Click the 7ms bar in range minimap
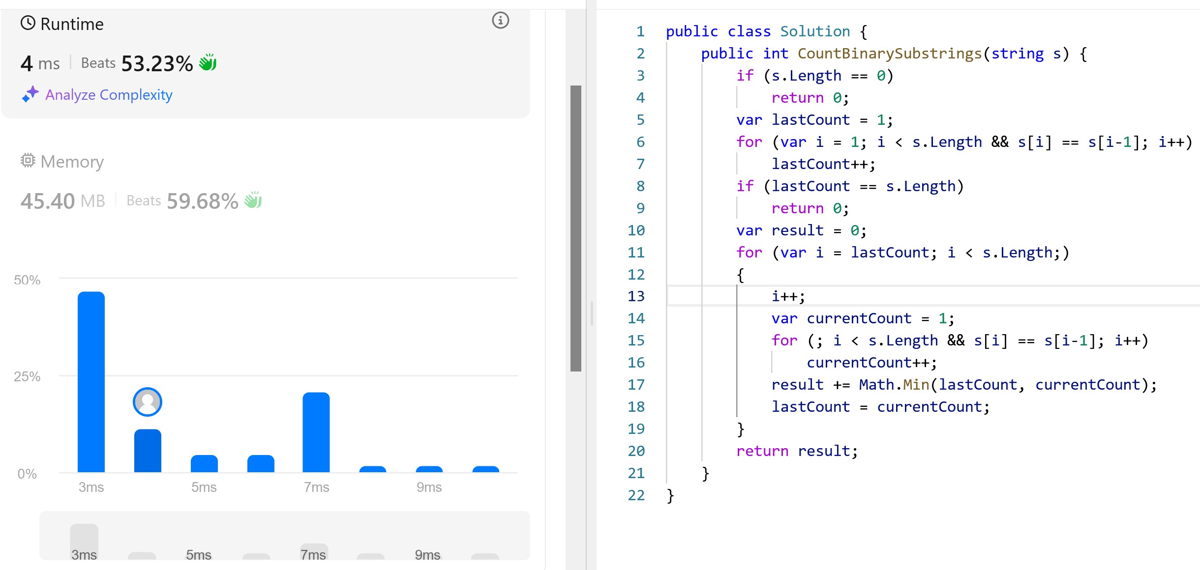Image resolution: width=1200 pixels, height=570 pixels. click(x=314, y=551)
